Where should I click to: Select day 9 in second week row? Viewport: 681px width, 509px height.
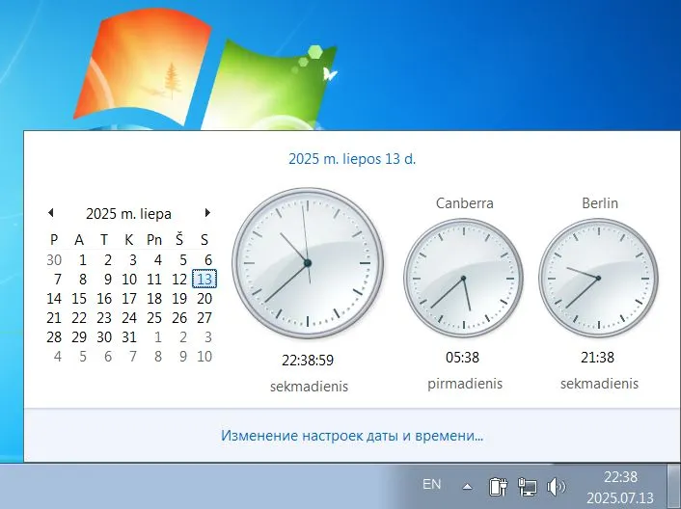pos(107,279)
